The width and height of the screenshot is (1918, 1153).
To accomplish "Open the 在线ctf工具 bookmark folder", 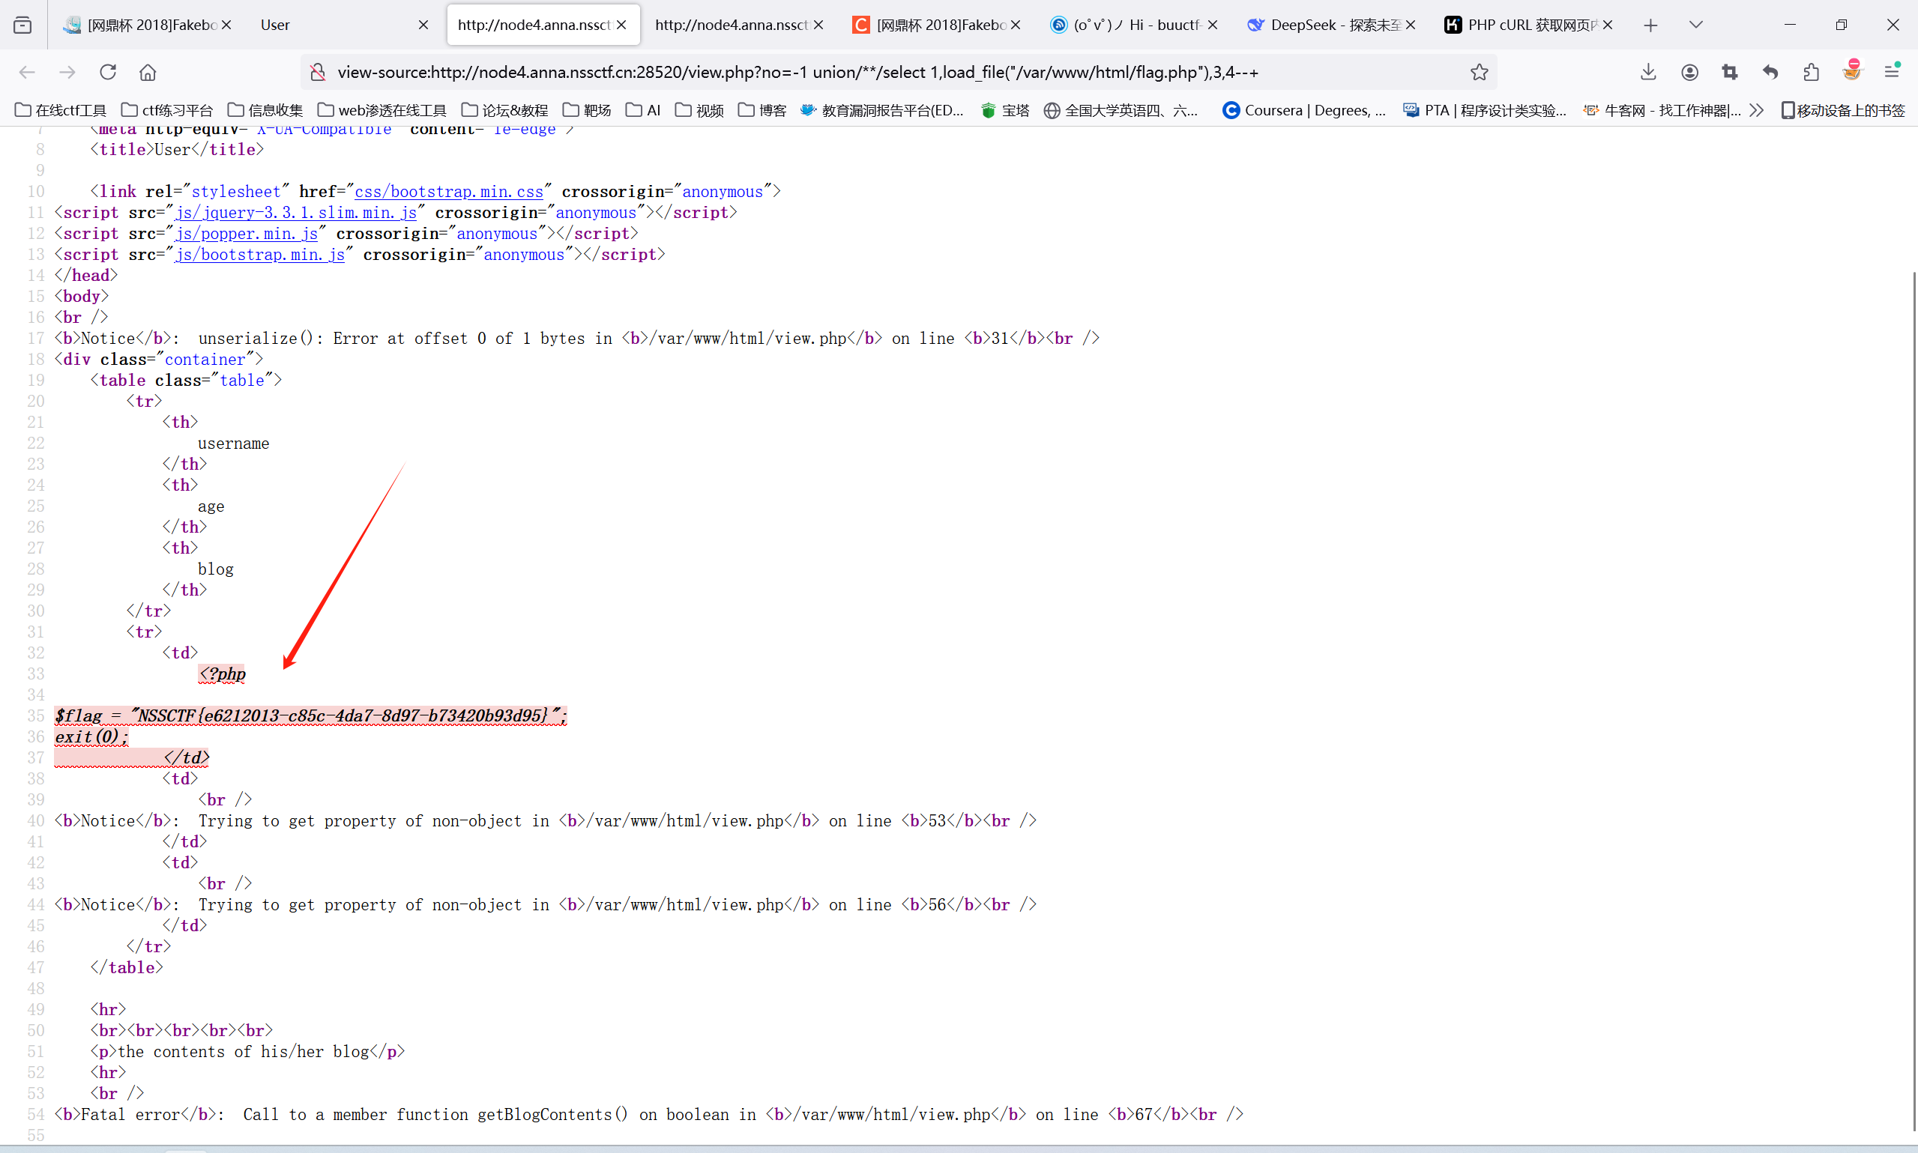I will 61,110.
